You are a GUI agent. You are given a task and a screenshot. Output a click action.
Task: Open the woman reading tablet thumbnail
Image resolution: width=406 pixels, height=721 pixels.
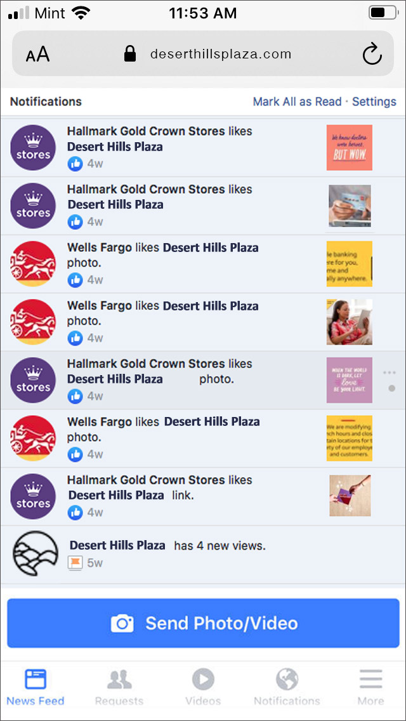pyautogui.click(x=350, y=322)
